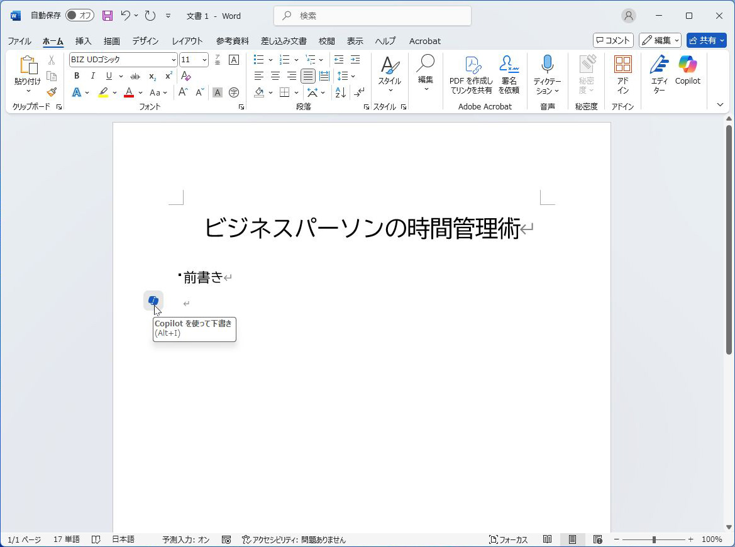This screenshot has height=547, width=735.
Task: Click the zoom slider in status bar
Action: tap(654, 539)
